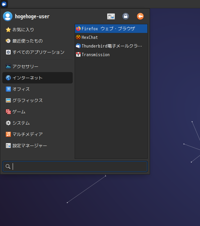The height and width of the screenshot is (226, 200).
Task: Launch the Transmission application
Action: click(111, 55)
